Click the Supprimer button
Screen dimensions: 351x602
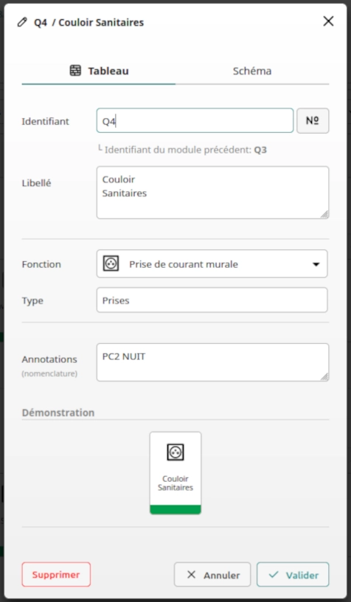56,575
